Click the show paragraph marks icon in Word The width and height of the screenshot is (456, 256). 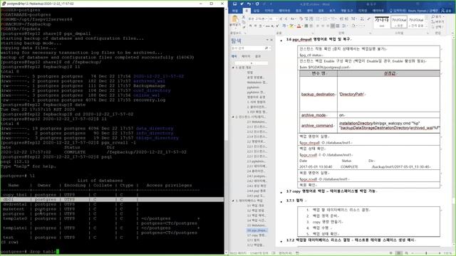[x=369, y=19]
